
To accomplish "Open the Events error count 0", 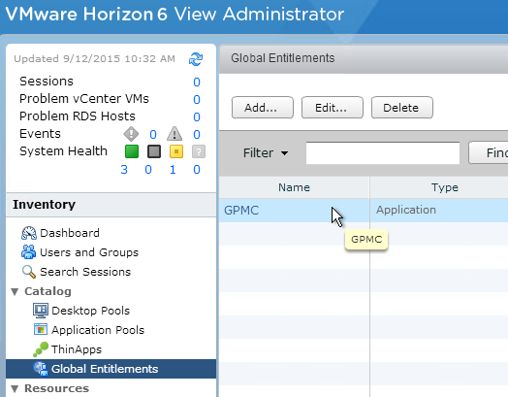I will click(x=153, y=134).
